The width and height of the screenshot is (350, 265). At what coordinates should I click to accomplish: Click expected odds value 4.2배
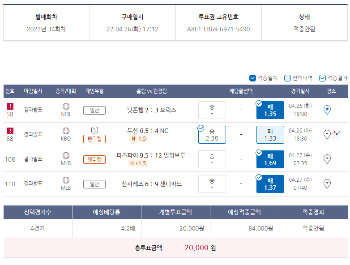128,228
